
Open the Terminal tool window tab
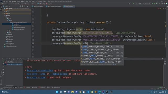pos(34,87)
